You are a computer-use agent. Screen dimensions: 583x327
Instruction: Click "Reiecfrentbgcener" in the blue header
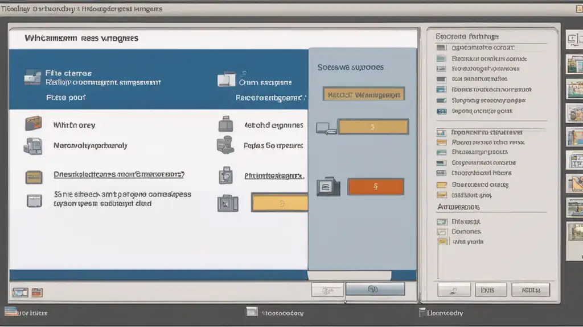pos(270,98)
